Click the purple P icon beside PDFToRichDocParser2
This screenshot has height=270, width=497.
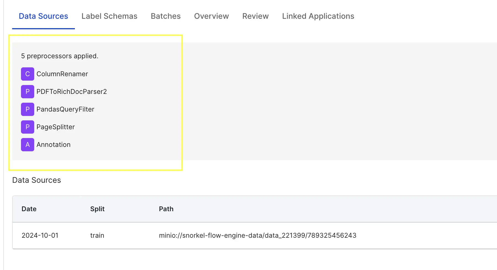pos(28,92)
